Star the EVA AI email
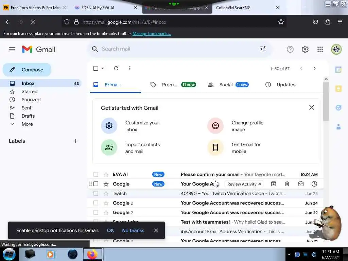 (106, 174)
